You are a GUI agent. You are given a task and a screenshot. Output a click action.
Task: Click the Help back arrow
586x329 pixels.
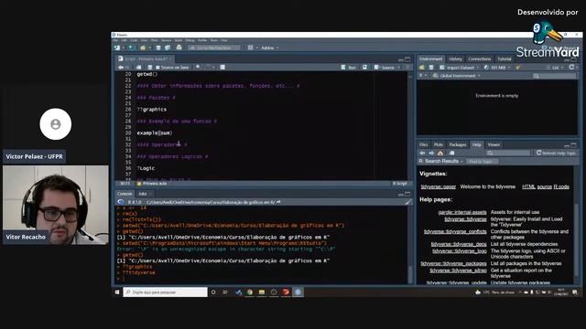[422, 154]
